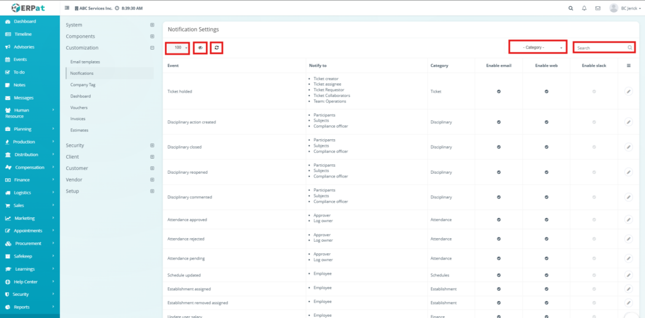Edit the Disciplinary commented notification
The width and height of the screenshot is (645, 318).
(x=629, y=197)
